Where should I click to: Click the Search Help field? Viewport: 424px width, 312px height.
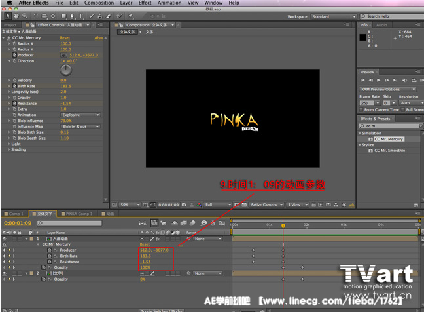(x=392, y=16)
